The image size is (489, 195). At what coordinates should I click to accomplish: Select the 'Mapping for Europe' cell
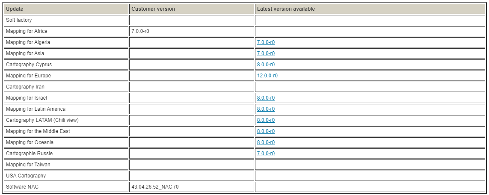[x=66, y=76]
